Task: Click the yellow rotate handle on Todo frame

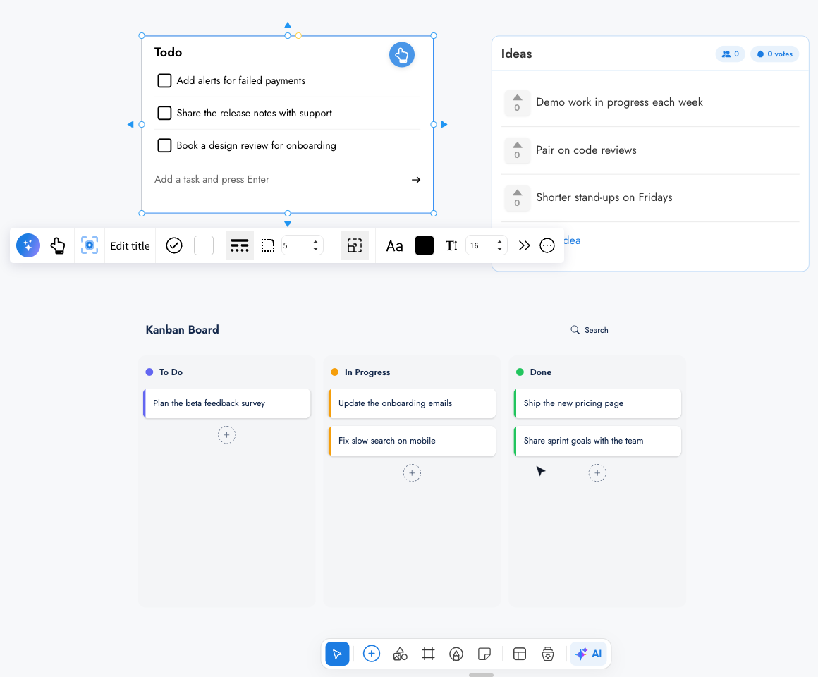Action: pos(298,36)
